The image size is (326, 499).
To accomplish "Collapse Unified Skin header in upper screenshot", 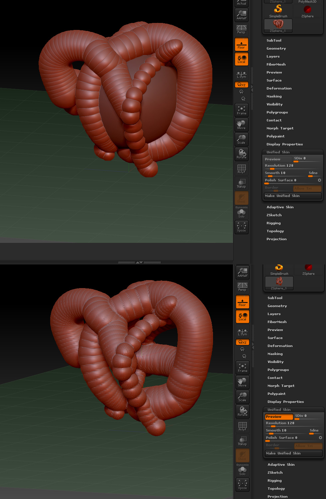I will [278, 152].
